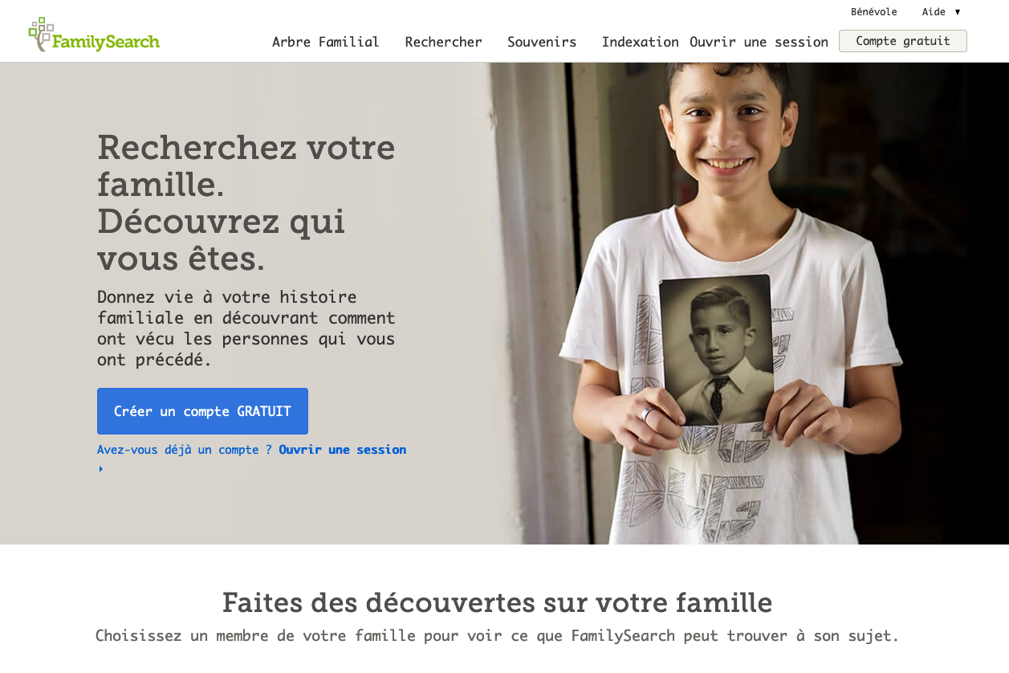Image resolution: width=1009 pixels, height=673 pixels.
Task: Click the 'Compte gratuit' button
Action: [903, 41]
